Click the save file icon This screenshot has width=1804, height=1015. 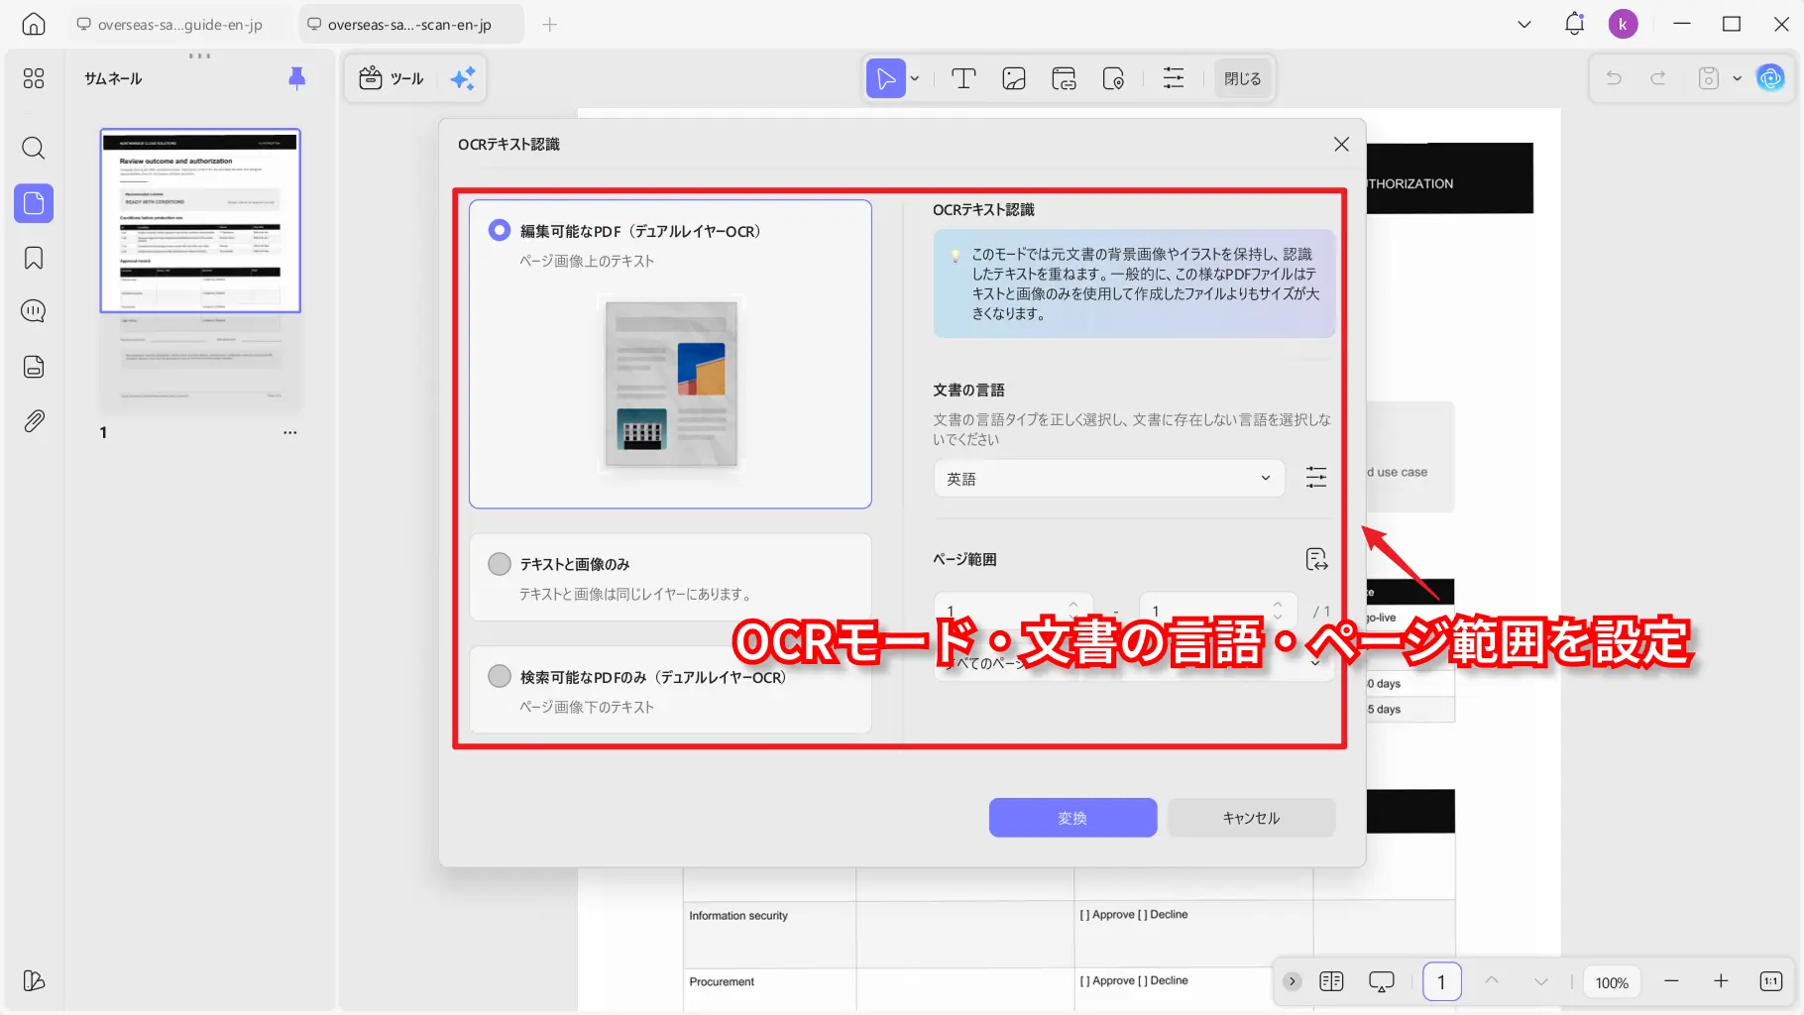[x=1709, y=78]
